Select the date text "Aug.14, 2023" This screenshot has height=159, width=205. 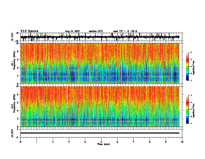click(72, 31)
